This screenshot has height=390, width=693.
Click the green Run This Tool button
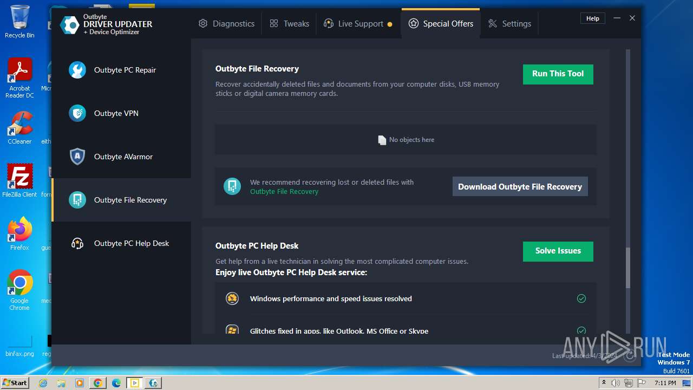[x=558, y=74]
